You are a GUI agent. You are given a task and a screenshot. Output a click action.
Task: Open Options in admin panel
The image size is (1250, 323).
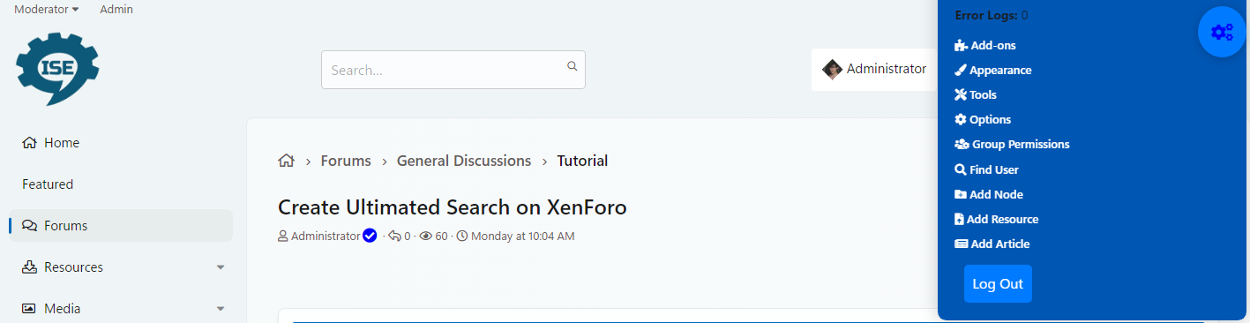983,119
